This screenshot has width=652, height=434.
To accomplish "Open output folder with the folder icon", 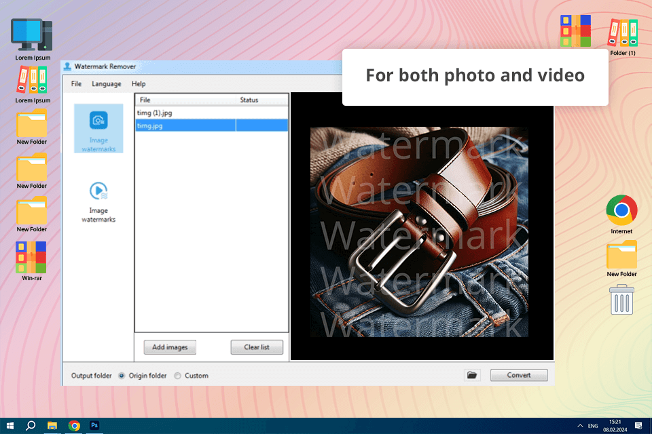I will tap(472, 375).
